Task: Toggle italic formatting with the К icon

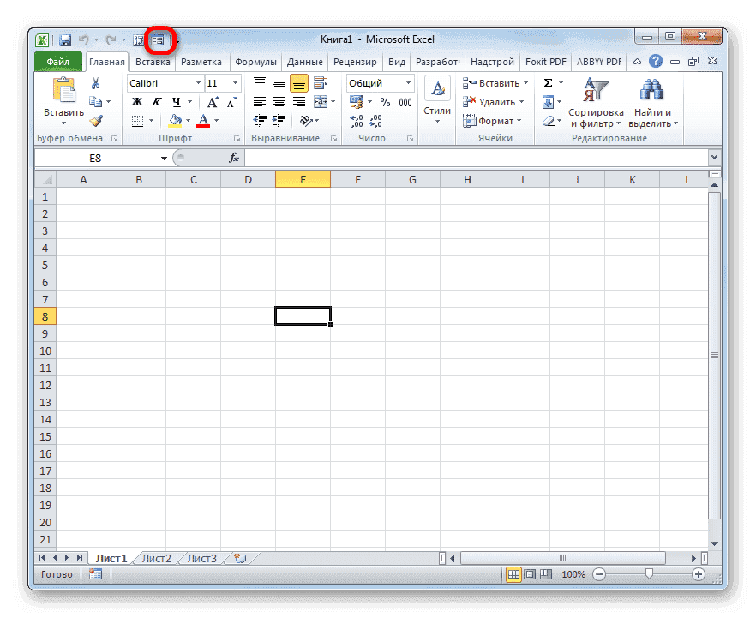Action: point(155,101)
